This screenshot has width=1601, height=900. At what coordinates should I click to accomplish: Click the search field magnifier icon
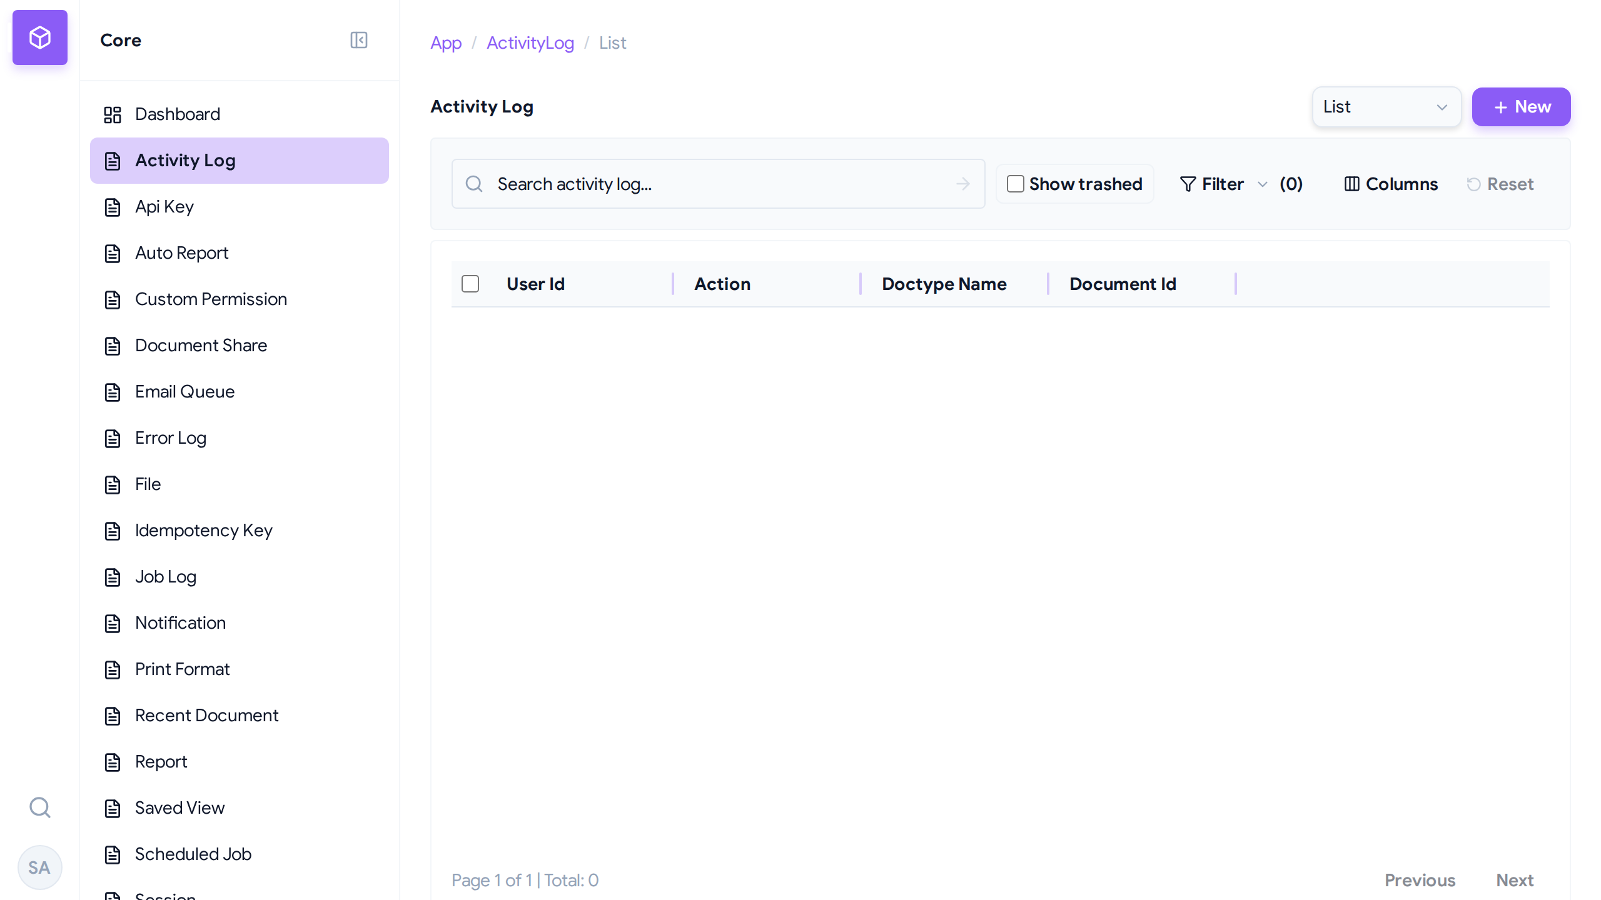click(x=474, y=184)
